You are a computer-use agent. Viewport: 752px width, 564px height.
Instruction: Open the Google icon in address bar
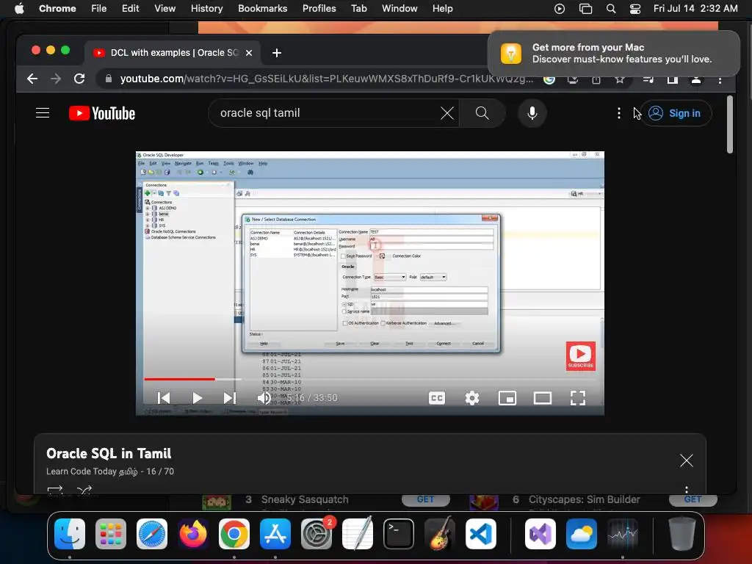pyautogui.click(x=549, y=79)
